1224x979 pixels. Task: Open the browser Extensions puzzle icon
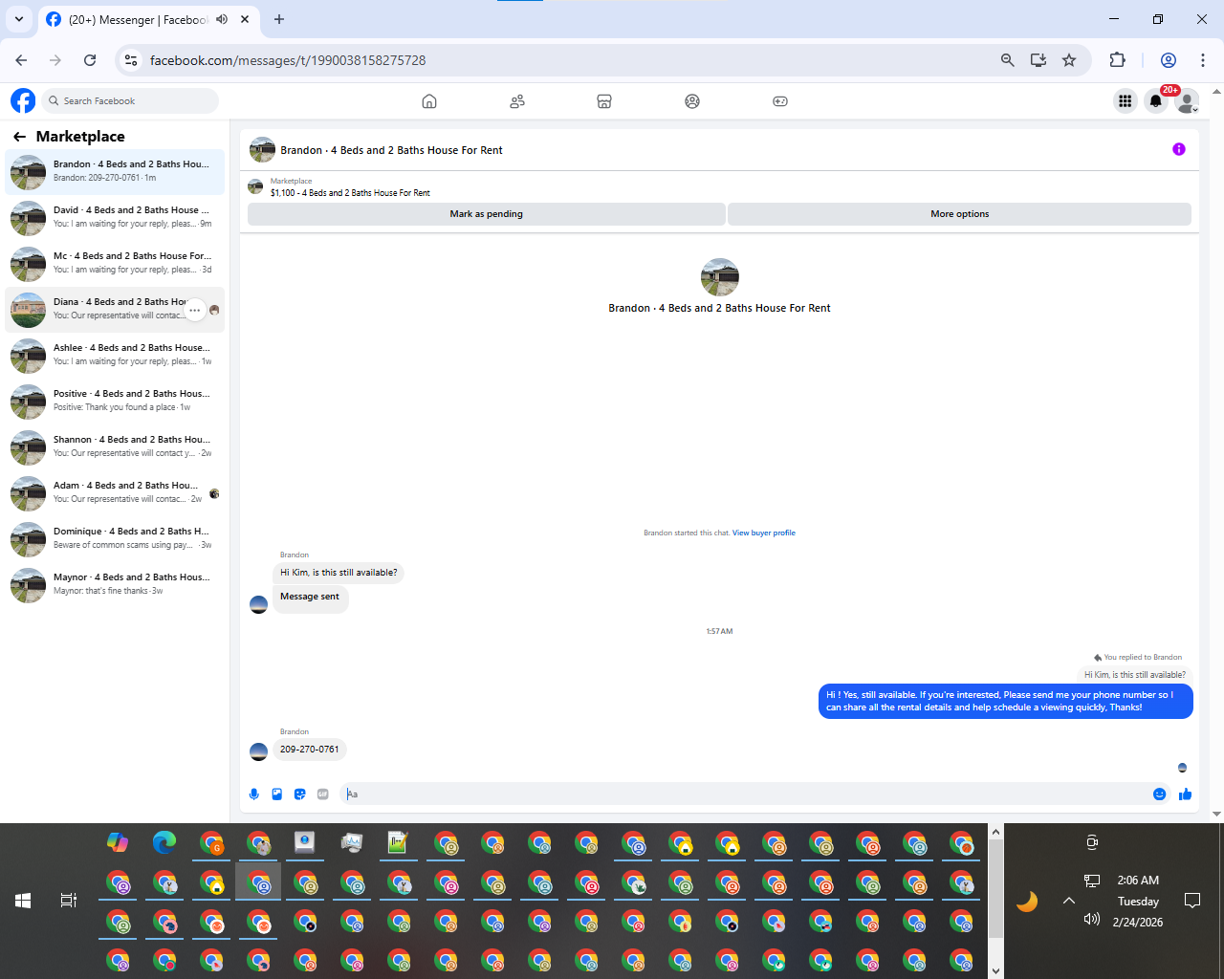[1117, 60]
